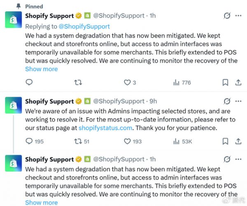
Task: Expand pinned tweet with Show more
Action: [41, 69]
